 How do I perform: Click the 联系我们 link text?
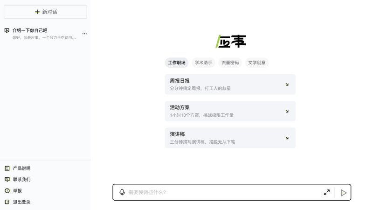[22, 179]
